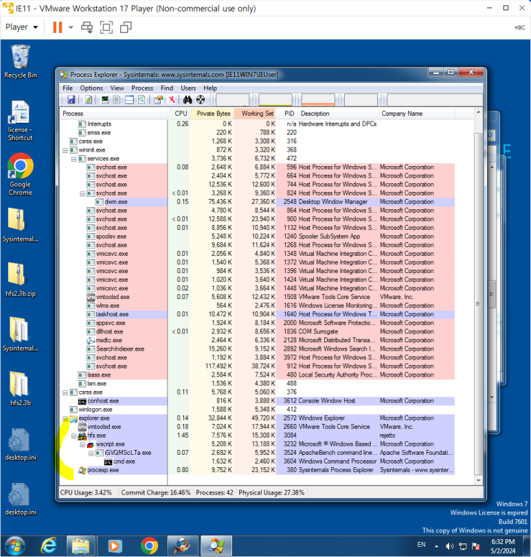Viewport: 531px width, 557px height.
Task: Collapse the wscript.exe tree node
Action: [x=82, y=445]
